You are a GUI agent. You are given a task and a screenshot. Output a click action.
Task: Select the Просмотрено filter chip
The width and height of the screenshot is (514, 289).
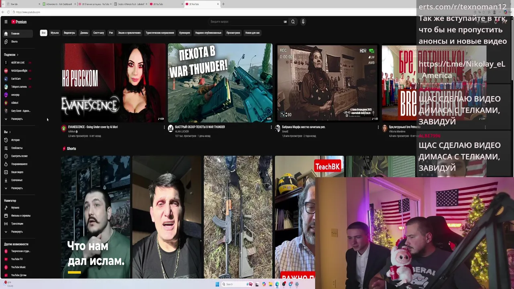point(233,33)
